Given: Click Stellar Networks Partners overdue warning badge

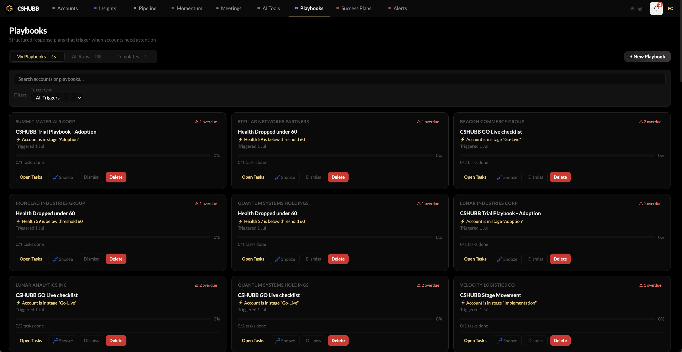Looking at the screenshot, I should pos(428,122).
